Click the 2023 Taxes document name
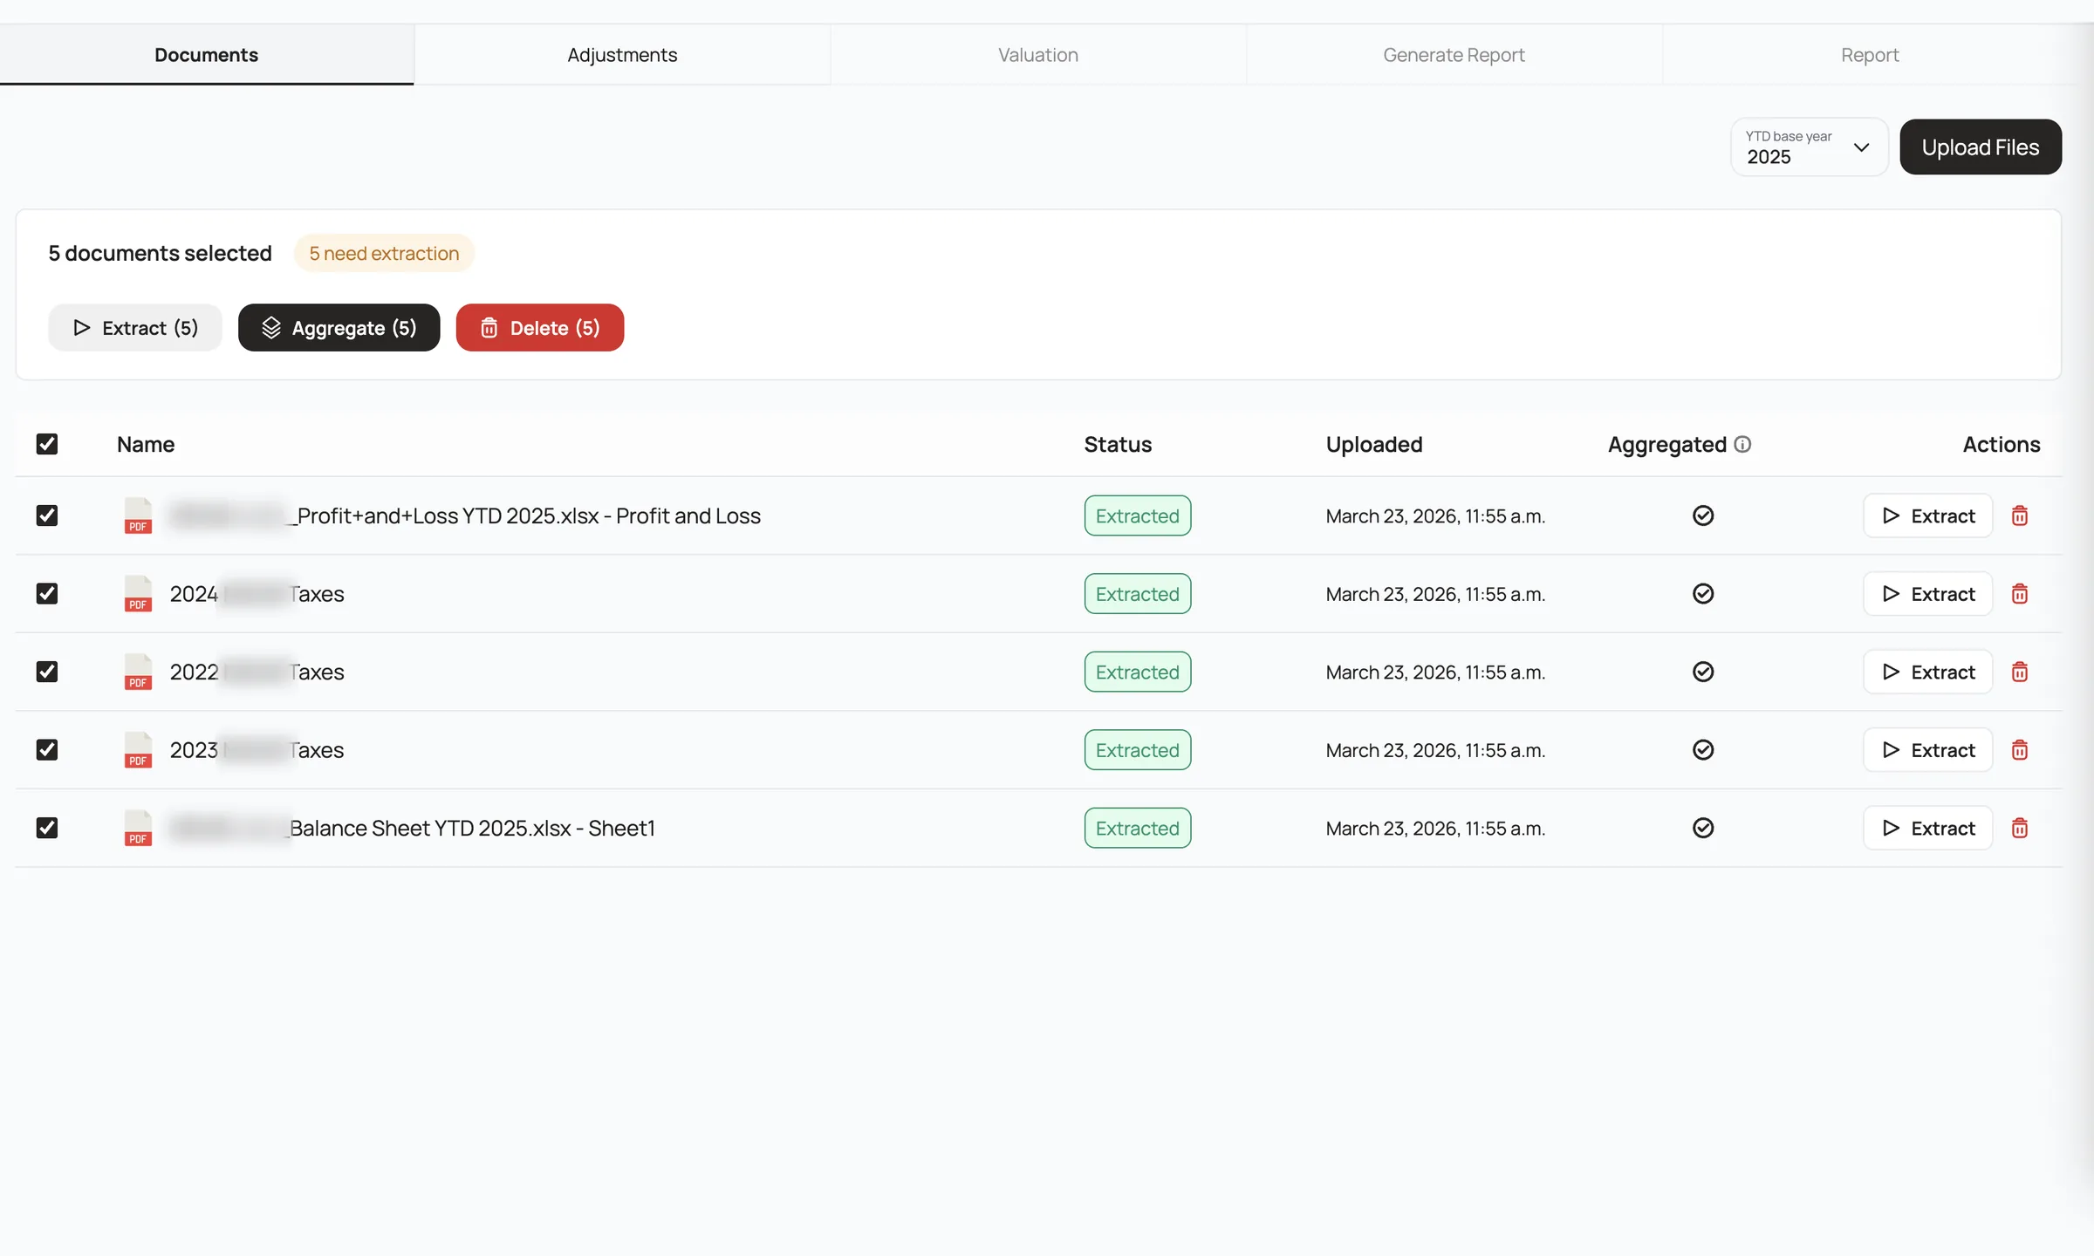This screenshot has width=2094, height=1256. coord(257,749)
